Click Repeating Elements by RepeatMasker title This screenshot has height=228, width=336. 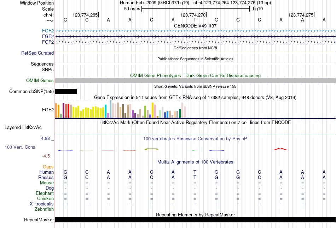(x=195, y=215)
